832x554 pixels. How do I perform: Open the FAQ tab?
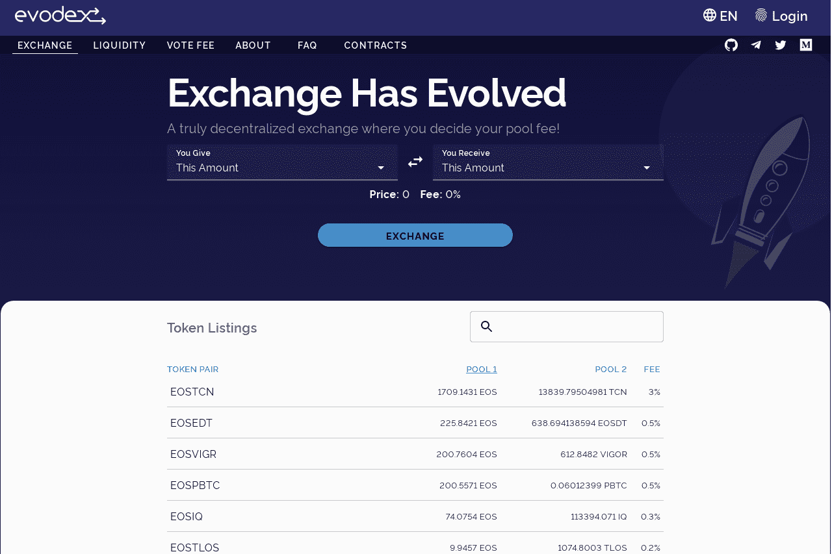(307, 45)
